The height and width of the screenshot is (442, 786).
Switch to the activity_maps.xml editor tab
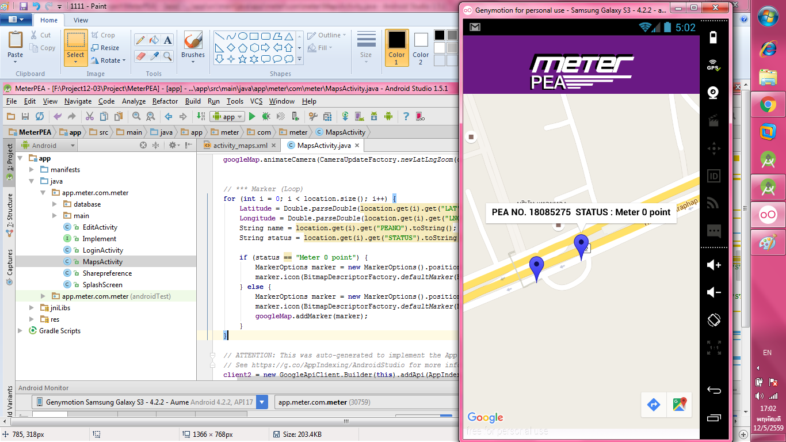pos(239,146)
